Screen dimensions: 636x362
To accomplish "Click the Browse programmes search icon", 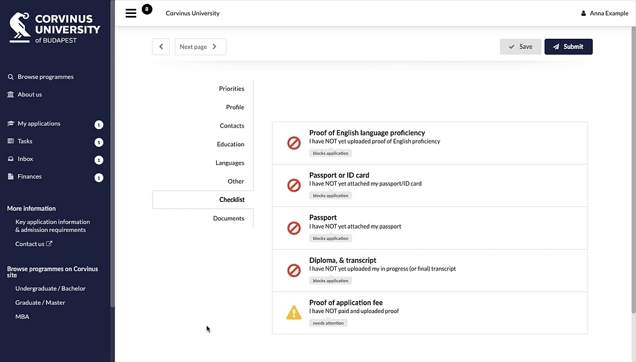I will [x=11, y=77].
